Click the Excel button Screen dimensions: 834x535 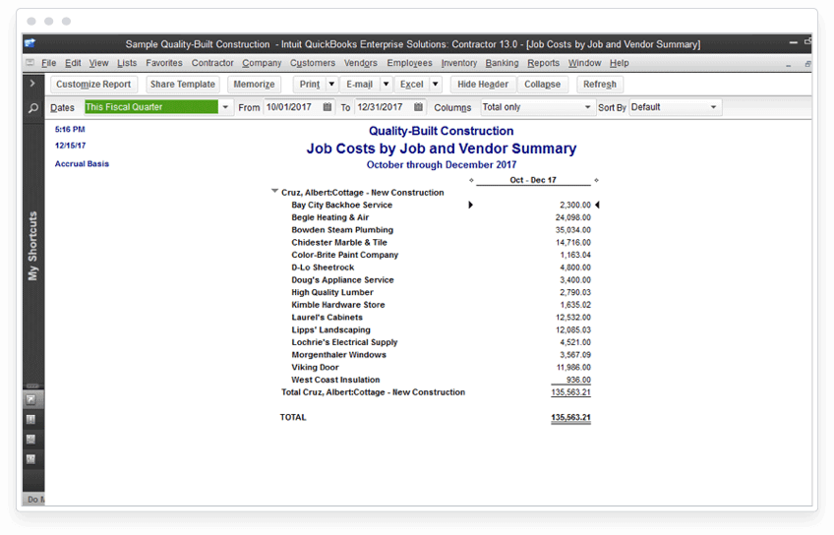coord(412,84)
